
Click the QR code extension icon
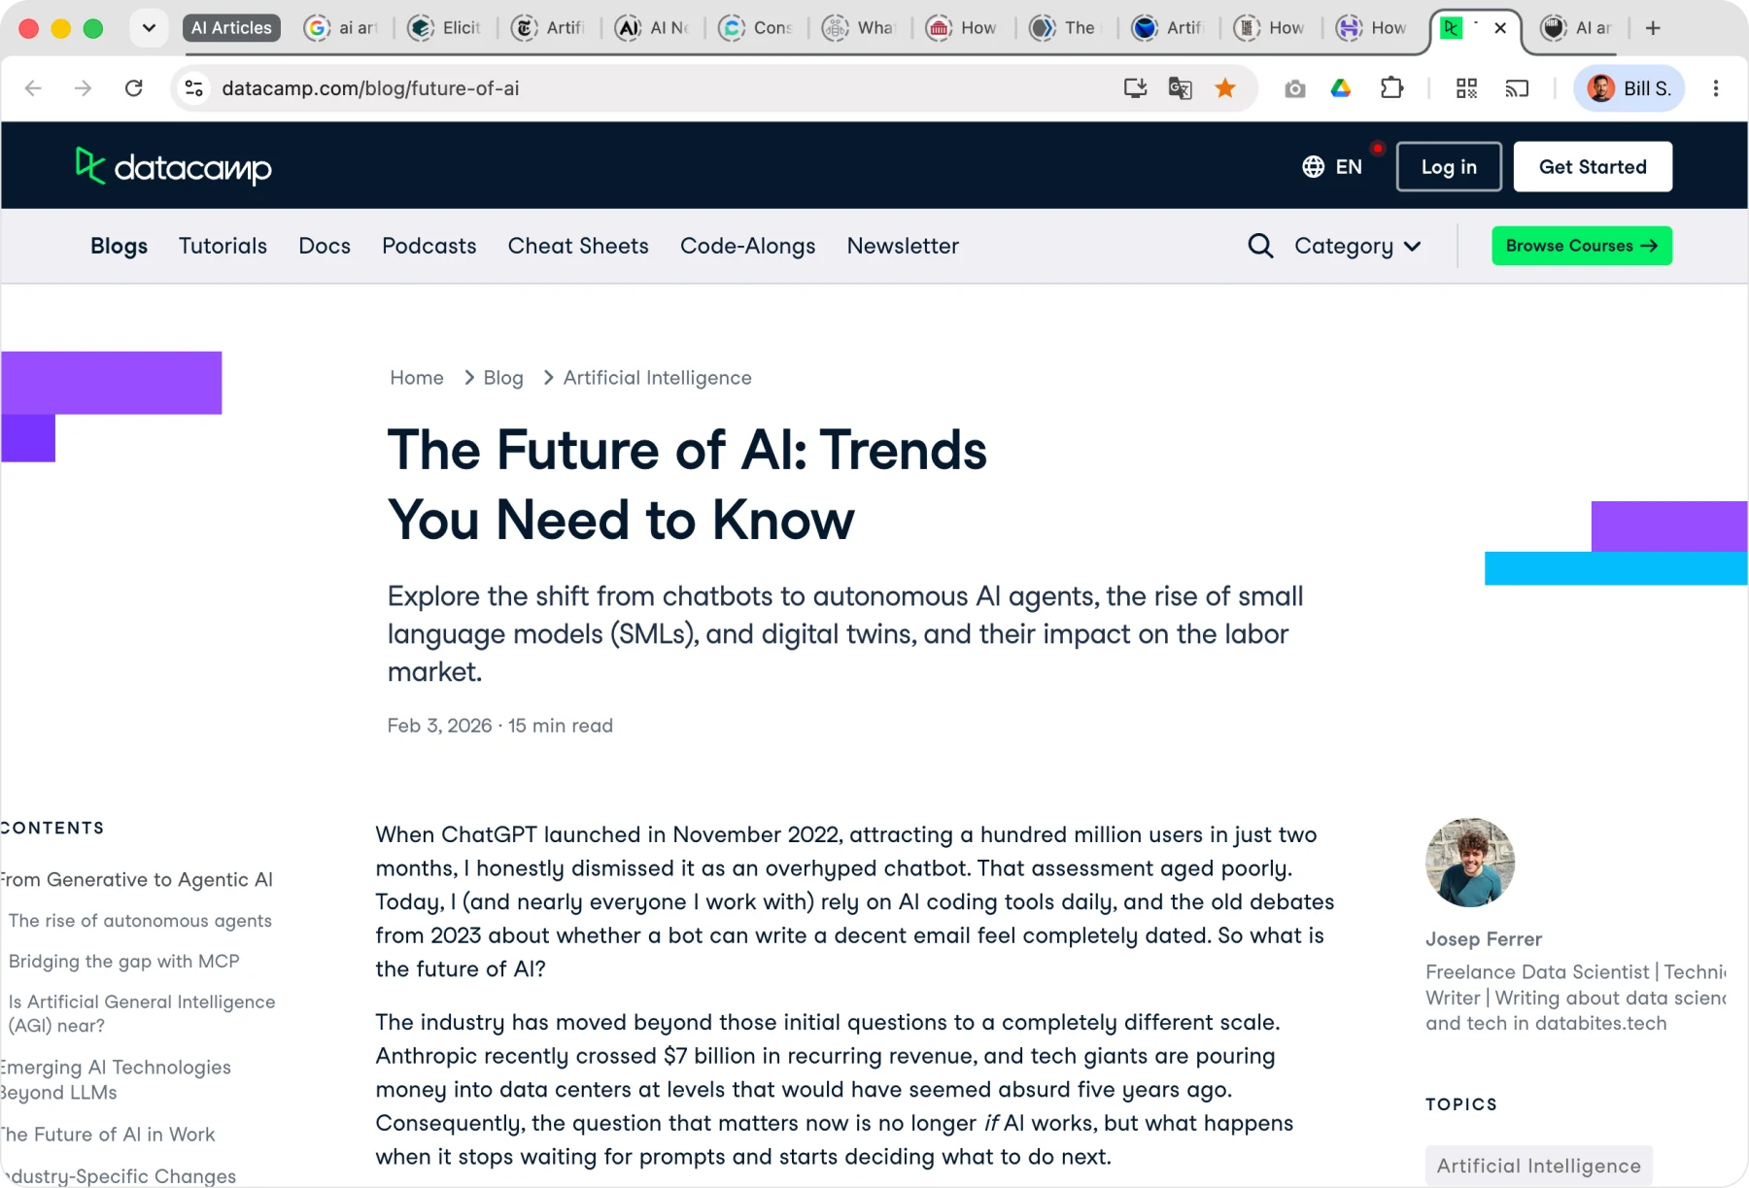click(x=1466, y=88)
